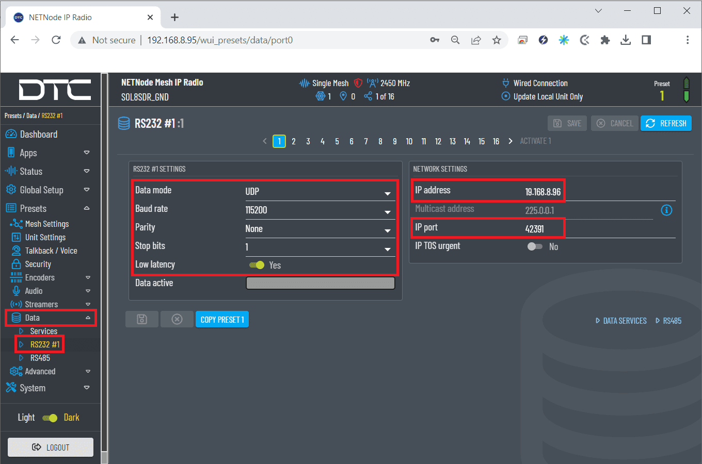Click the Multicast address info icon
702x464 pixels.
(666, 210)
